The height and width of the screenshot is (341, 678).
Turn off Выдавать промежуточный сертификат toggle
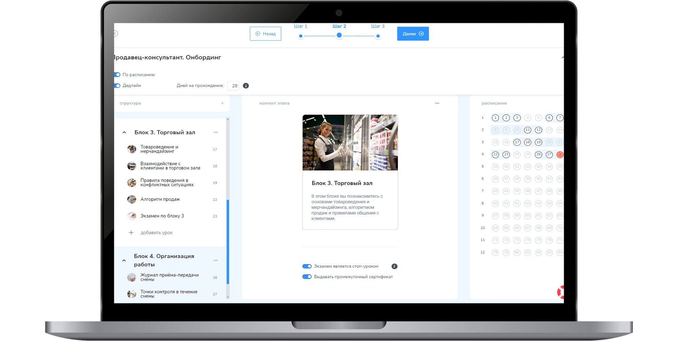pyautogui.click(x=307, y=277)
